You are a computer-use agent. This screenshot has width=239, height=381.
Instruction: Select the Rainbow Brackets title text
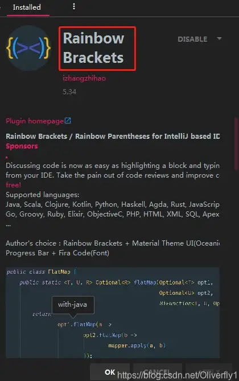coord(93,48)
